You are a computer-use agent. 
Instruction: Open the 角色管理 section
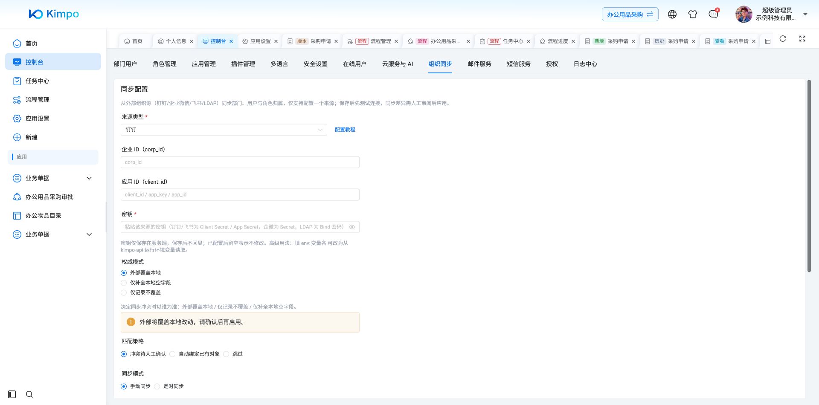click(x=165, y=64)
